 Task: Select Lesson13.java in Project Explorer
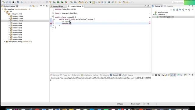(x=18, y=21)
